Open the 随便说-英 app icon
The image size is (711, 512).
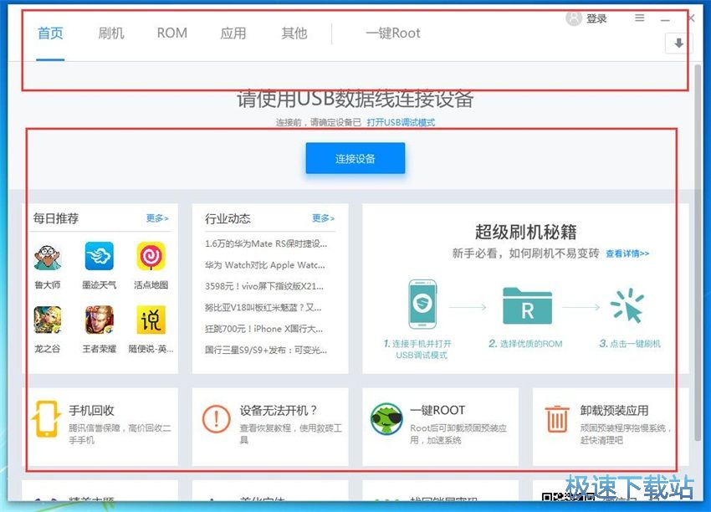(x=151, y=320)
